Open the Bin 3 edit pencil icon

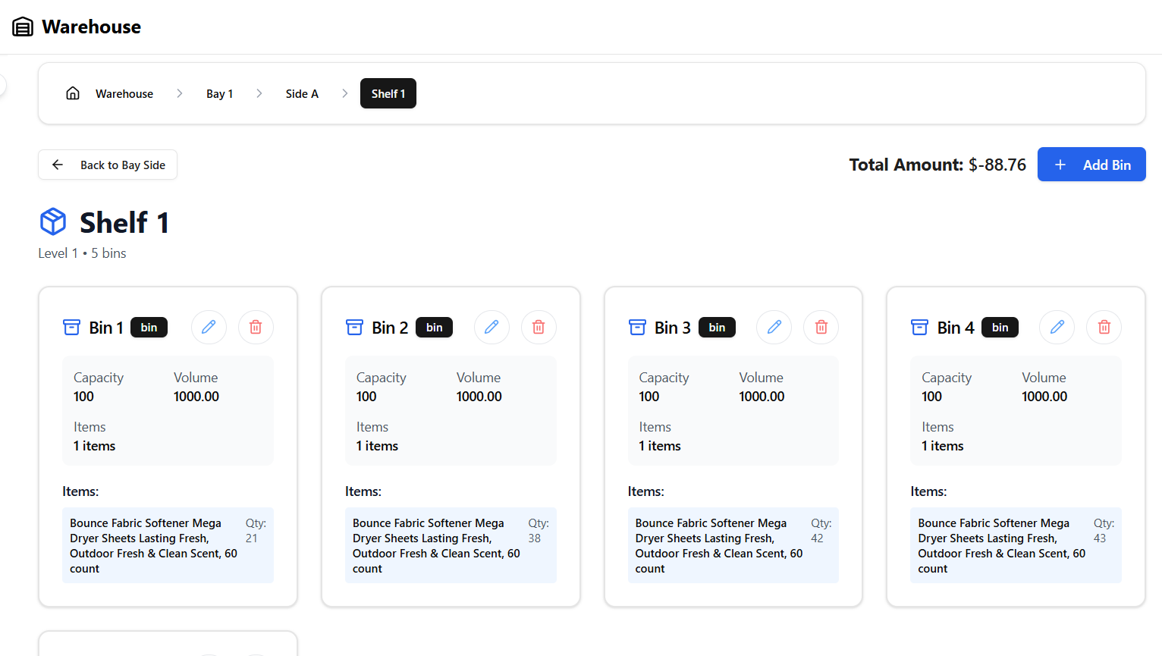click(774, 327)
